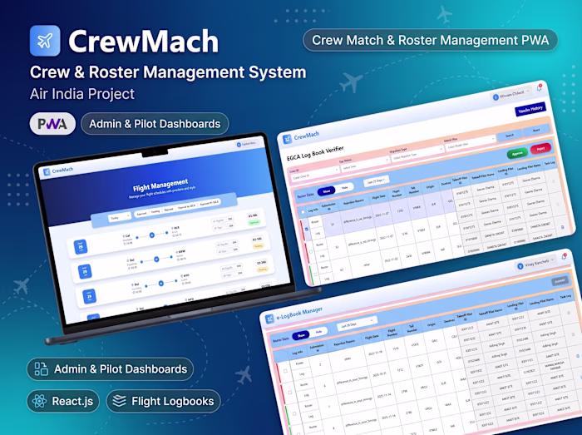Open the Last Days dropdown in EGCA Verifier
This screenshot has height=435, width=582.
point(377,180)
